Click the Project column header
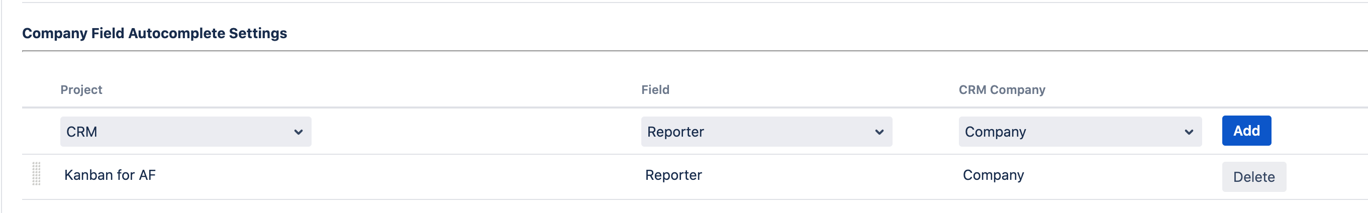Screen dimensions: 1368x213 pyautogui.click(x=81, y=90)
